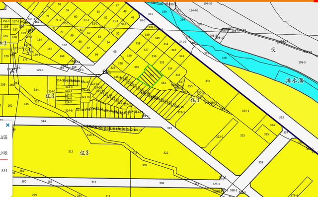The width and height of the screenshot is (318, 197).
Task: Click road parcel 170-1
Action: (x=40, y=70)
